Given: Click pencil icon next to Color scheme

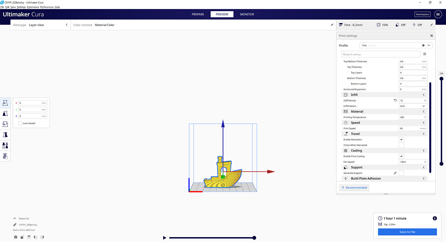Looking at the screenshot, I should 332,25.
